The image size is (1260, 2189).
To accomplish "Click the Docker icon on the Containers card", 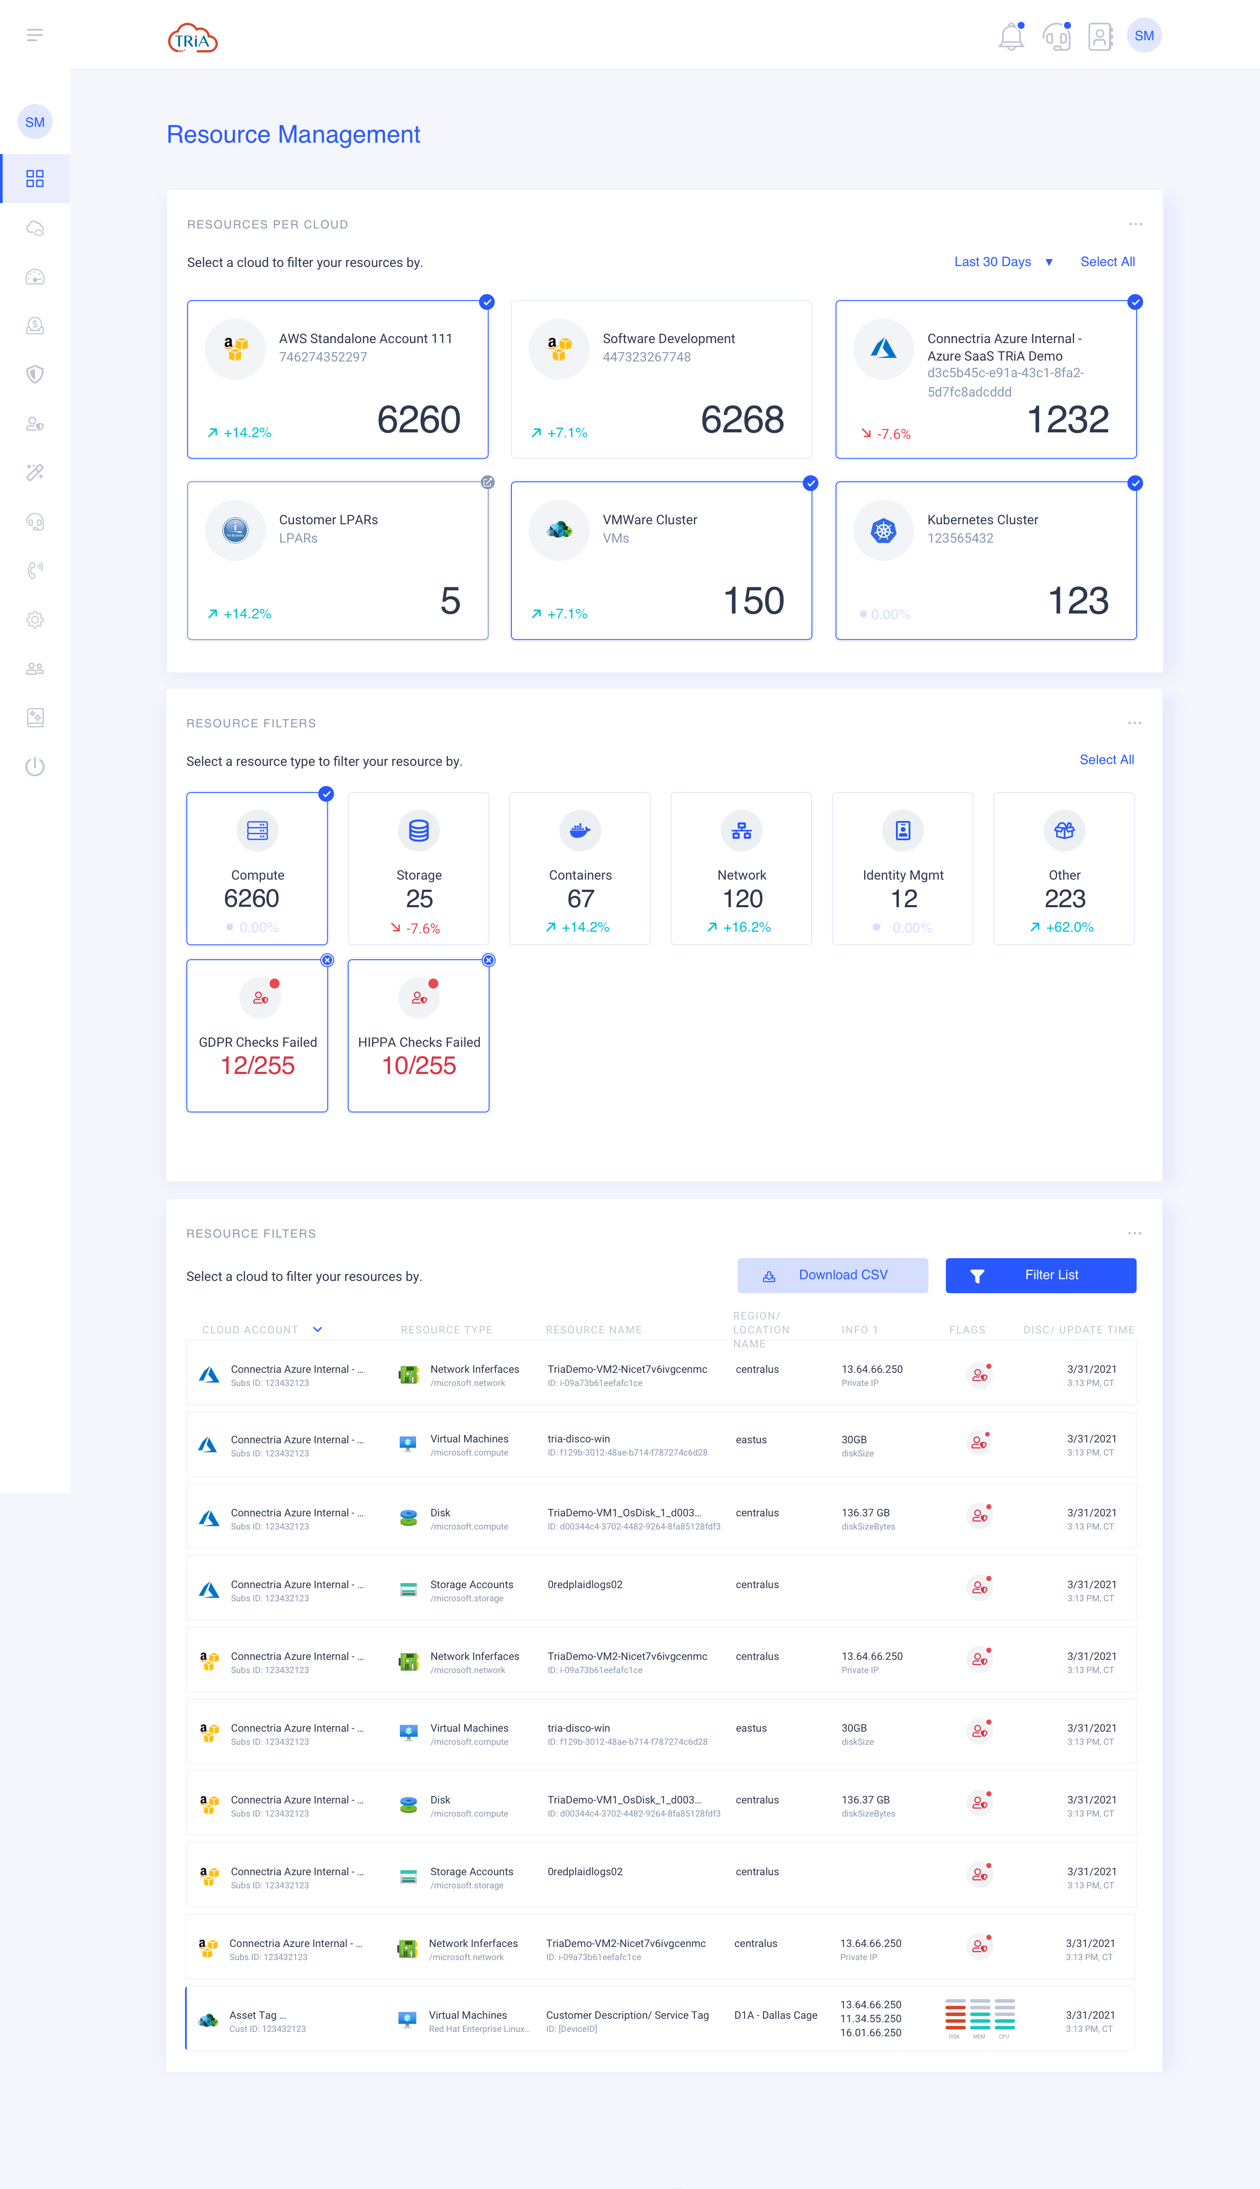I will point(580,831).
